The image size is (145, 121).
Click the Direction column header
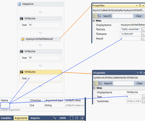click(37, 100)
